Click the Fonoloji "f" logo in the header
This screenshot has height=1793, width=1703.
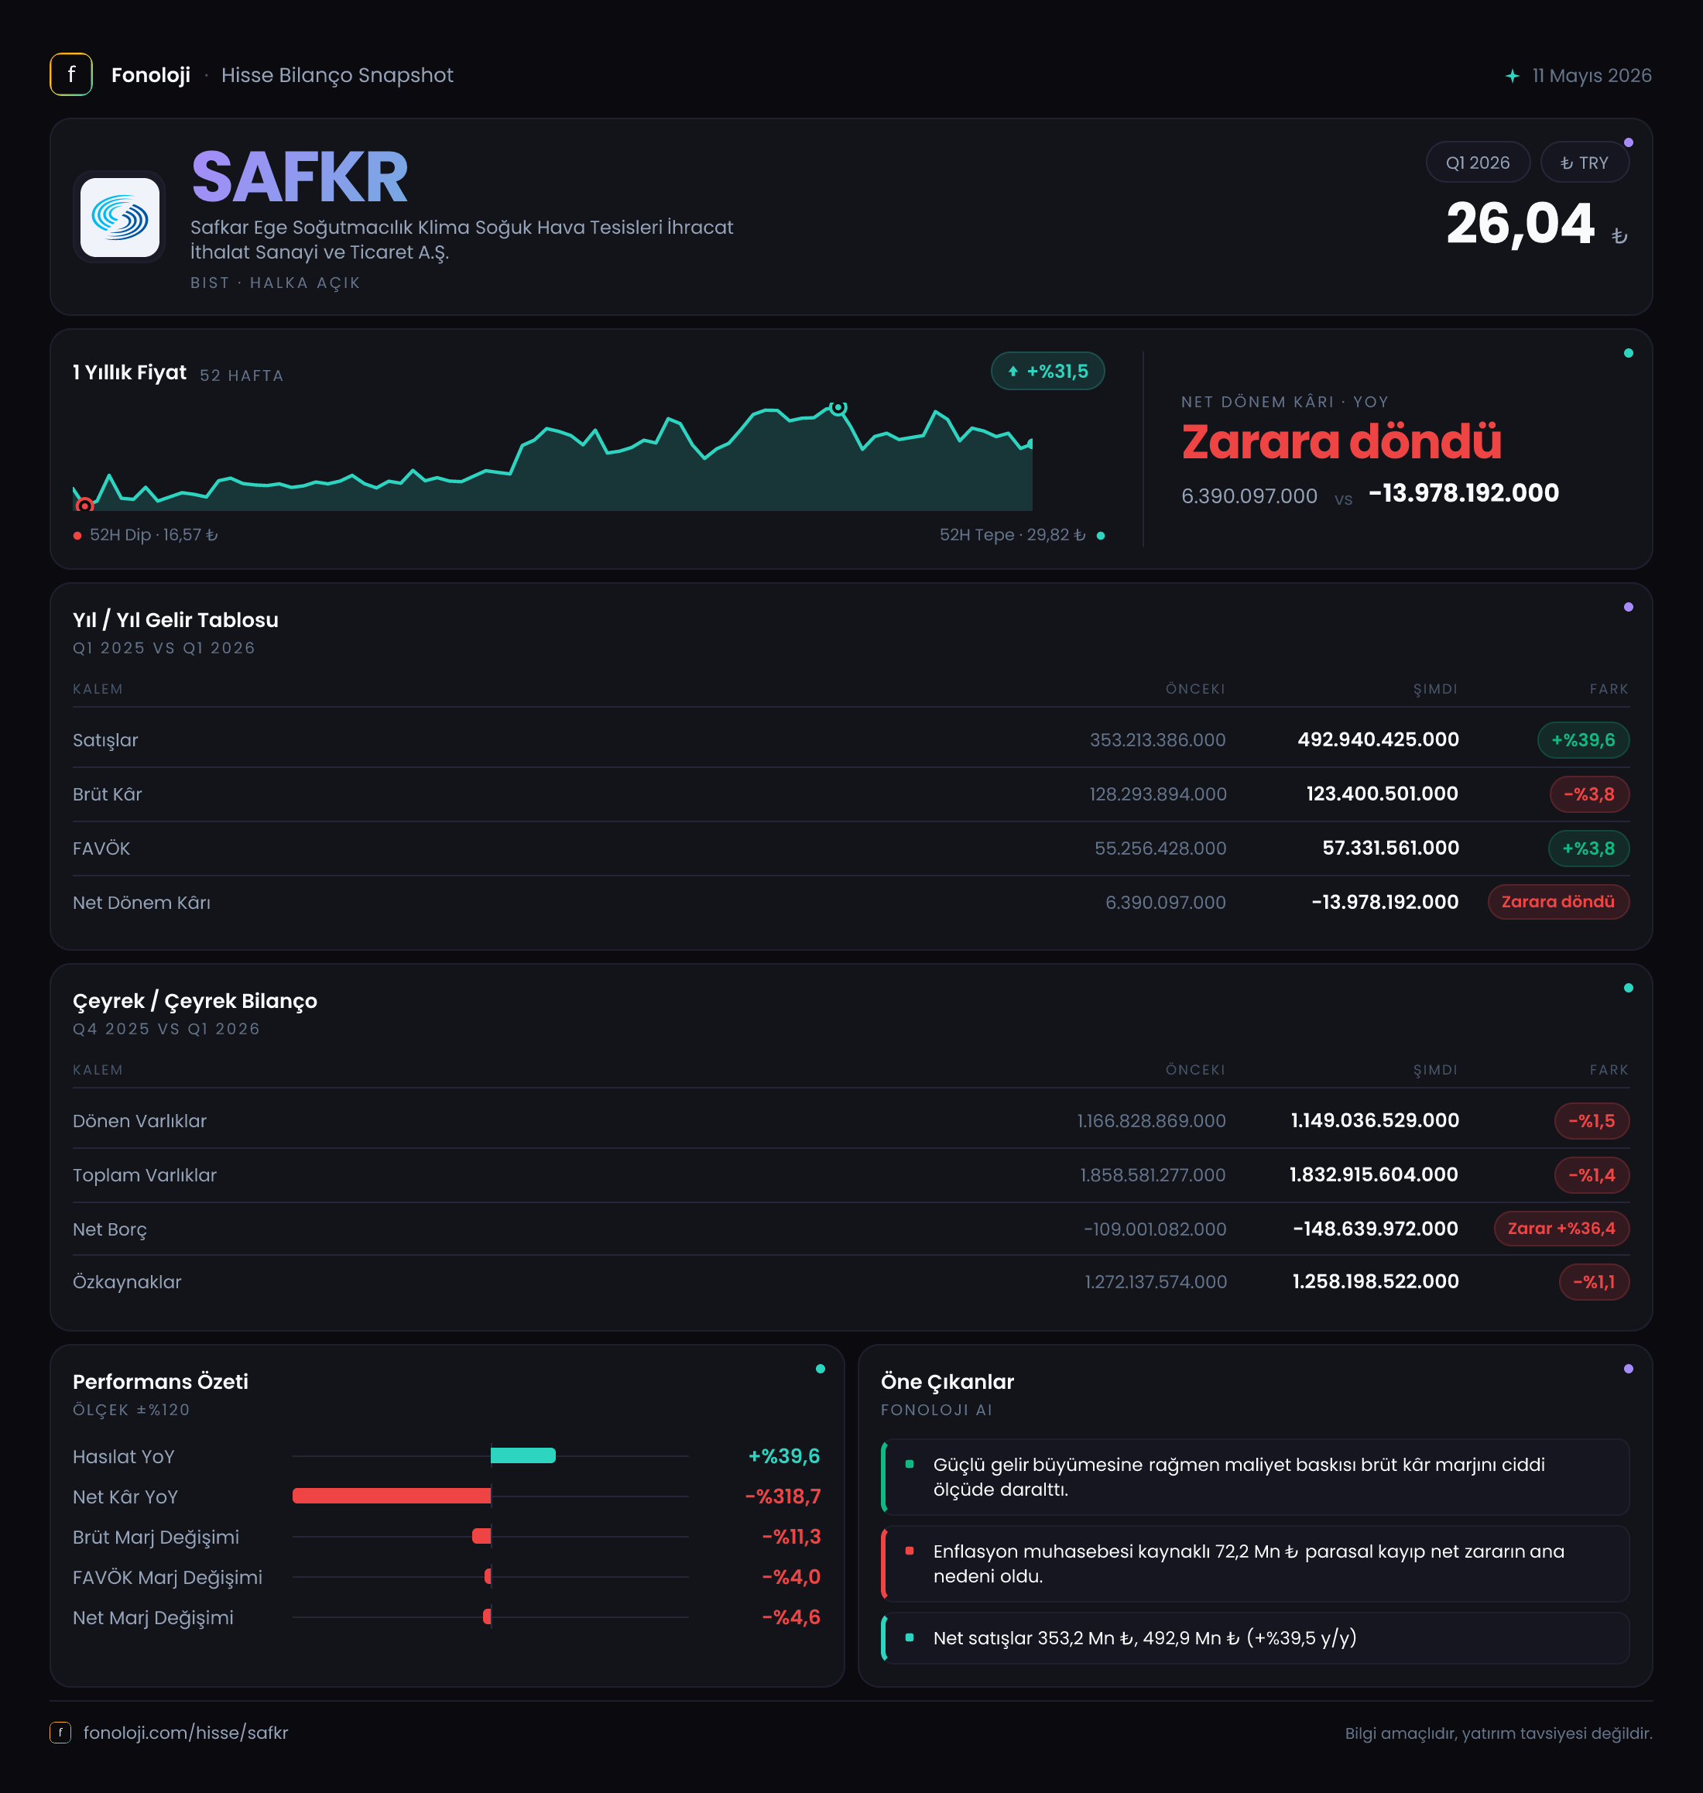tap(70, 74)
